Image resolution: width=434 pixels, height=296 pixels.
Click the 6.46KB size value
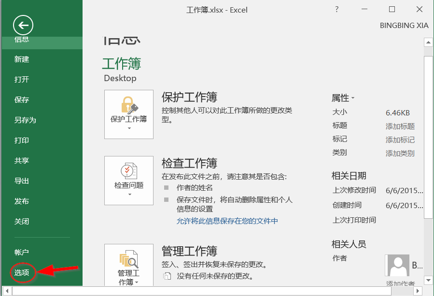click(397, 113)
